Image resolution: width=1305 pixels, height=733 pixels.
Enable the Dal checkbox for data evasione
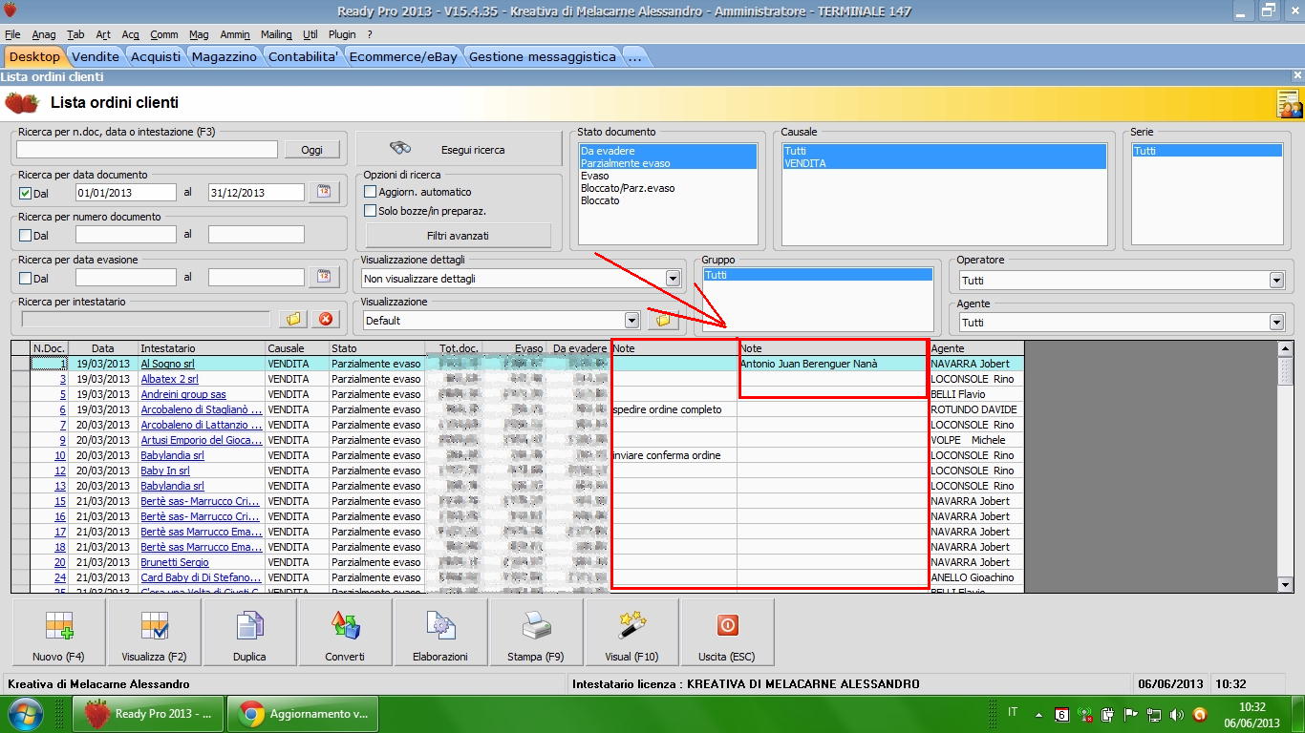click(x=26, y=278)
